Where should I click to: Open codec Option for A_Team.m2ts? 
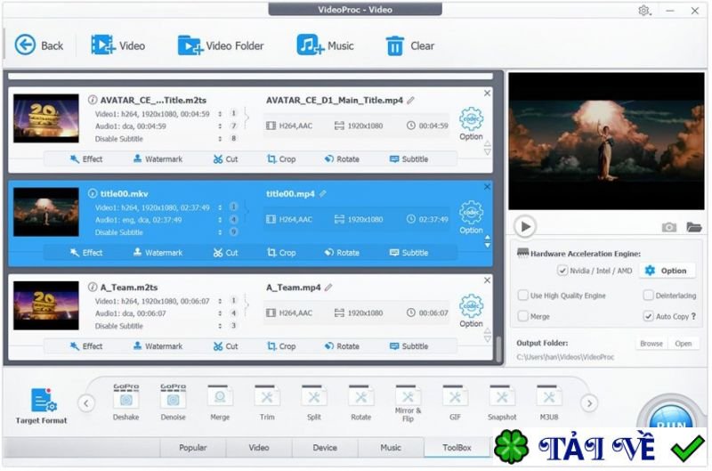(x=471, y=311)
